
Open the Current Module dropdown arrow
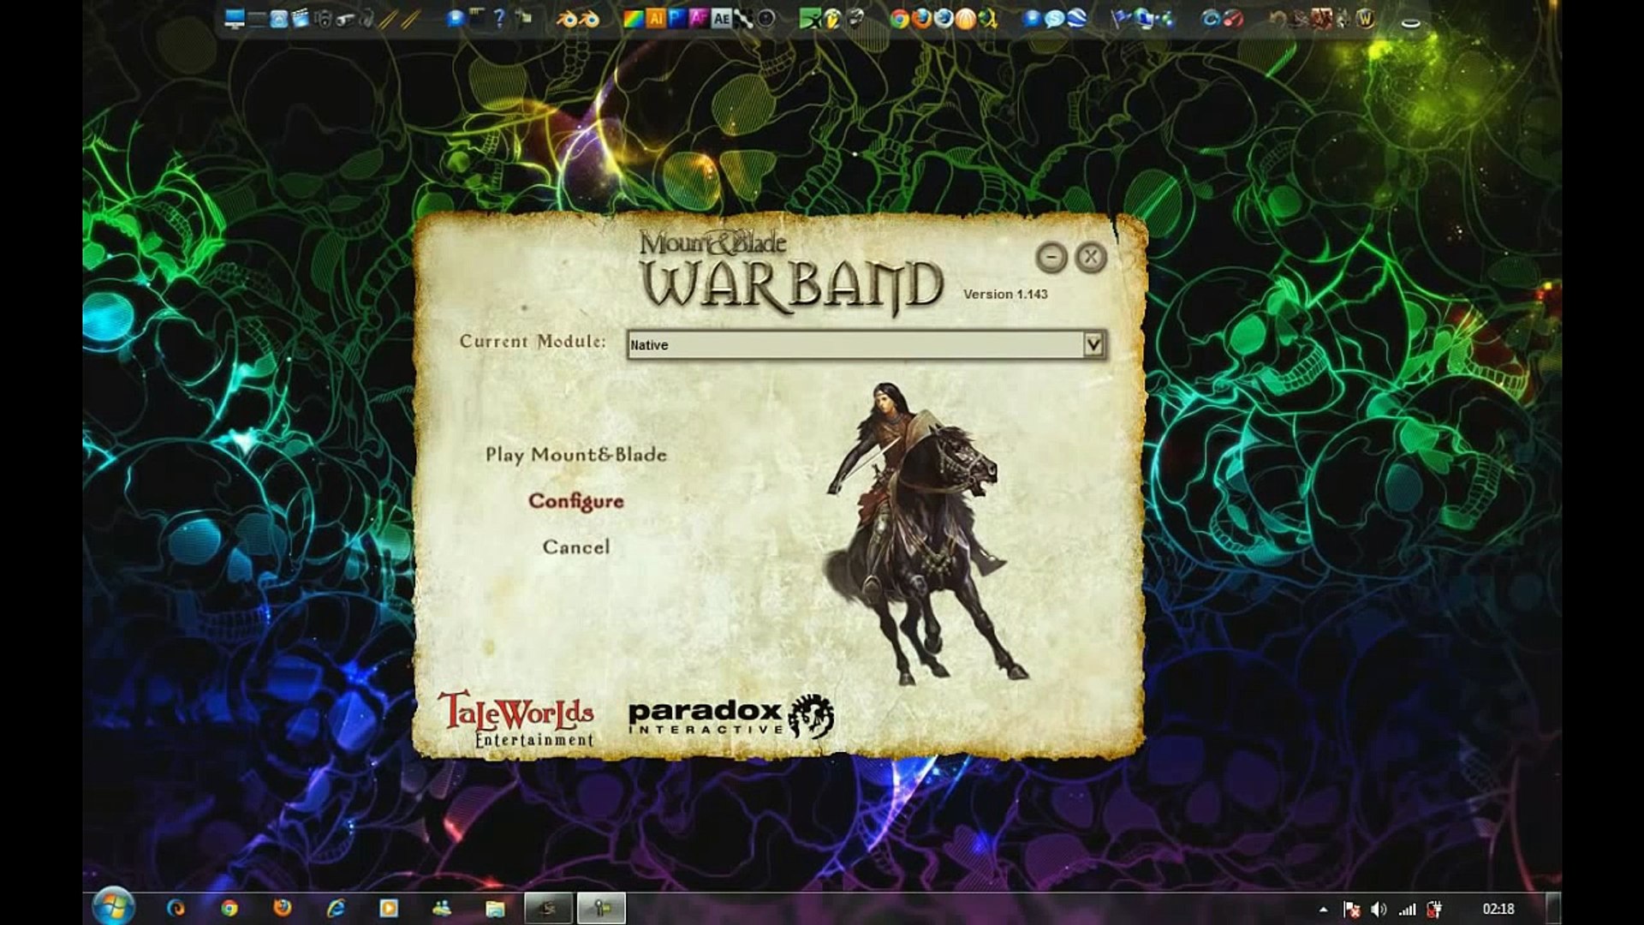click(x=1093, y=344)
